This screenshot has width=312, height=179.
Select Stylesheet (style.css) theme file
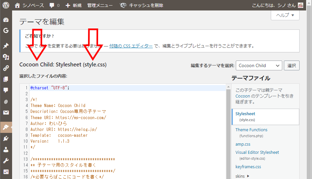pyautogui.click(x=265, y=117)
